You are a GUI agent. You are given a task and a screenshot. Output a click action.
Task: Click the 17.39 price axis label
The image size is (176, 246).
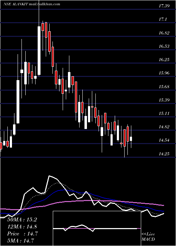(164, 6)
